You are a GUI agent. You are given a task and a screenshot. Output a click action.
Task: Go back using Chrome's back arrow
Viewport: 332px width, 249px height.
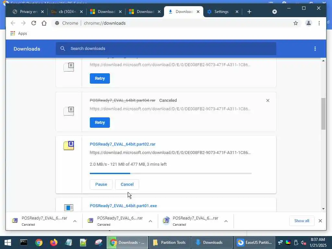tap(13, 23)
